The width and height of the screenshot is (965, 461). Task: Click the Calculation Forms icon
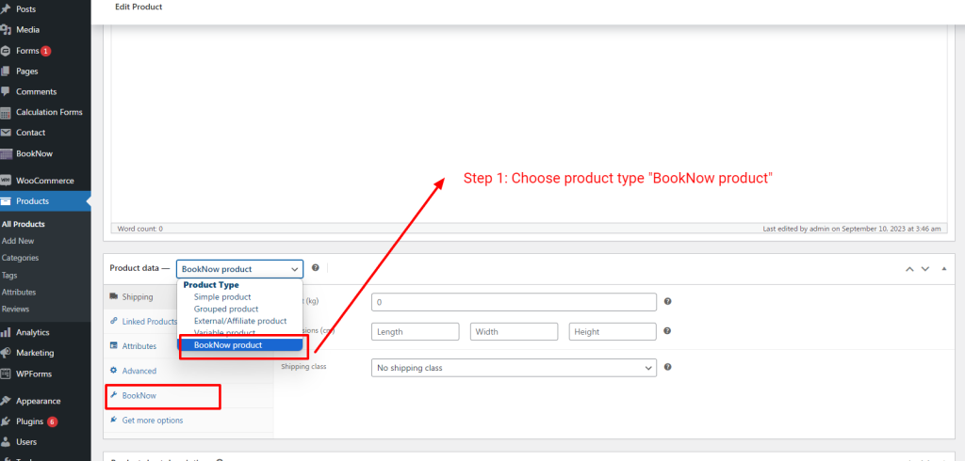6,113
